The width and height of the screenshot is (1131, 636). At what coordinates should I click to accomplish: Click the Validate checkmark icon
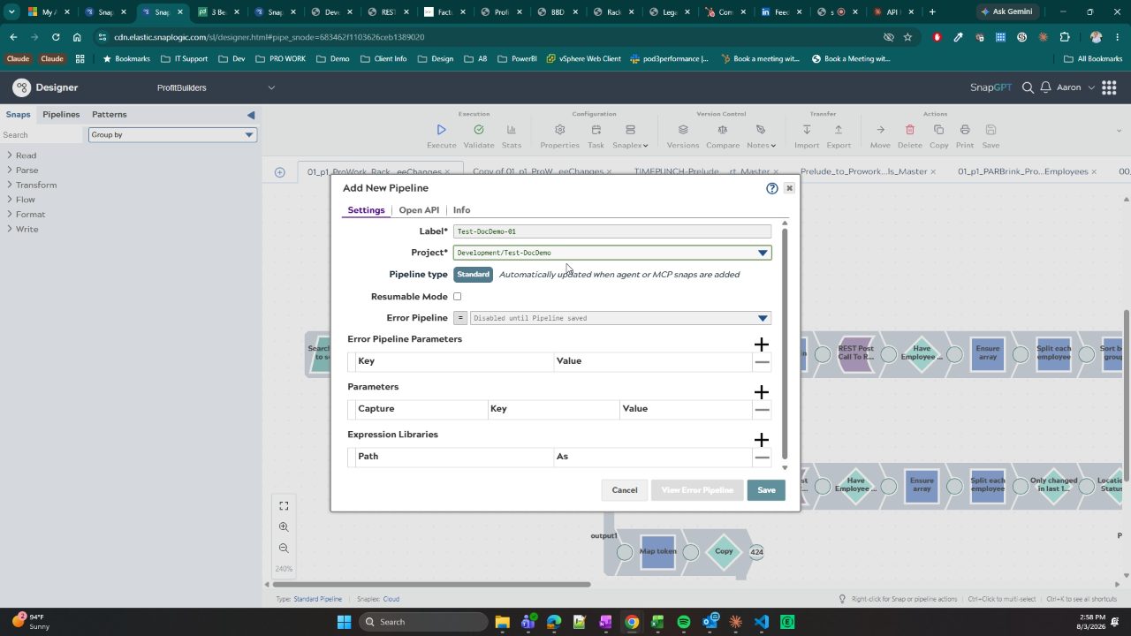pyautogui.click(x=479, y=130)
